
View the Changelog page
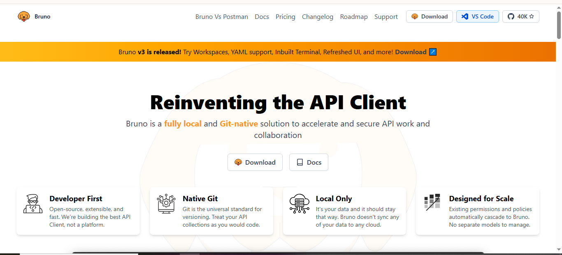coord(318,17)
